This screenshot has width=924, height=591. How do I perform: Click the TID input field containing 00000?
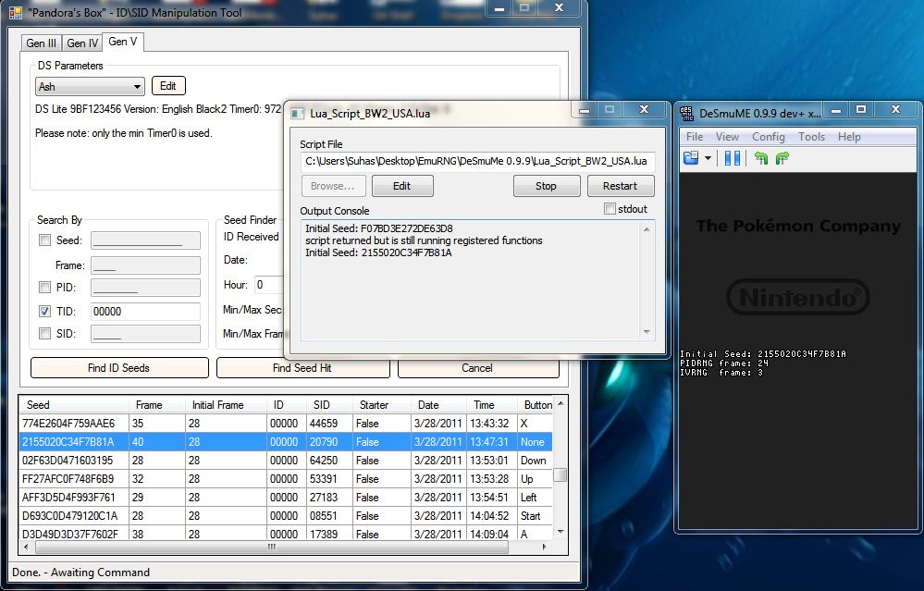pyautogui.click(x=145, y=311)
